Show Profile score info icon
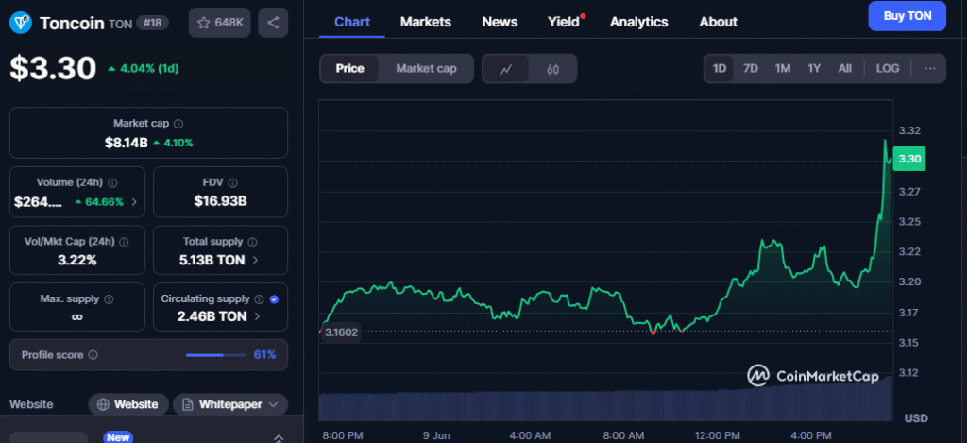The image size is (967, 443). coord(93,355)
